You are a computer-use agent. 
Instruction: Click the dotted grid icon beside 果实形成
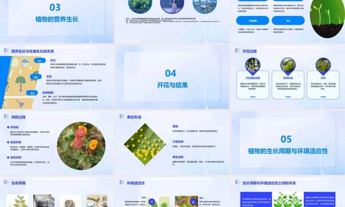pyautogui.click(x=122, y=116)
